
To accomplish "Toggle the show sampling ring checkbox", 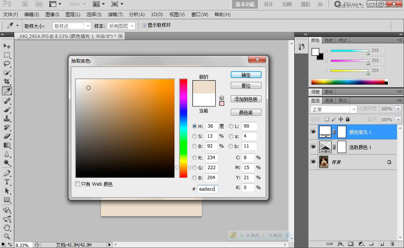I will 144,25.
